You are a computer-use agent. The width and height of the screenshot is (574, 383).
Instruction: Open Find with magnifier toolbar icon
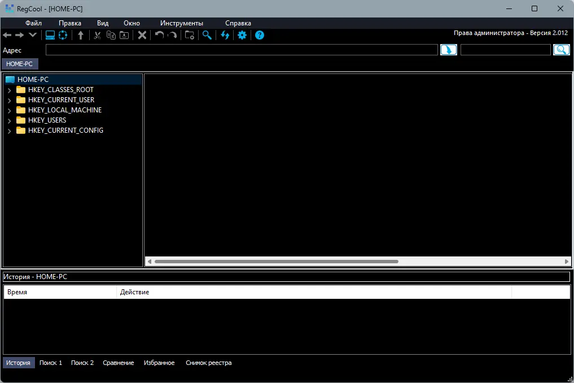pyautogui.click(x=207, y=35)
